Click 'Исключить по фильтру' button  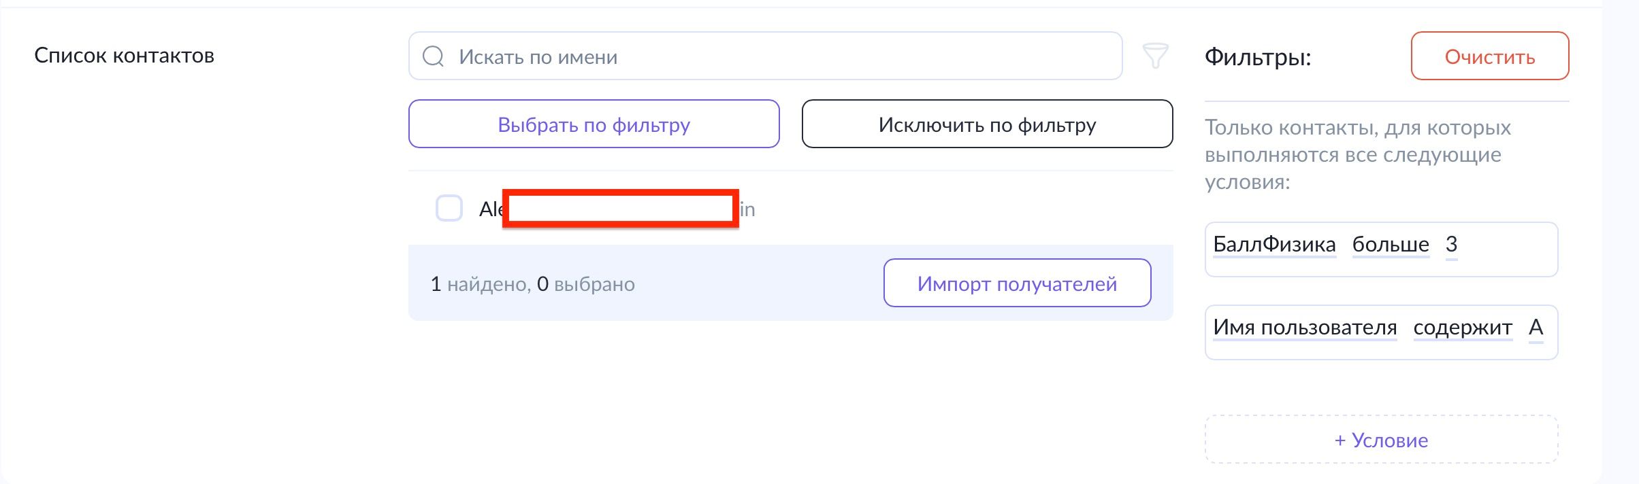[987, 124]
